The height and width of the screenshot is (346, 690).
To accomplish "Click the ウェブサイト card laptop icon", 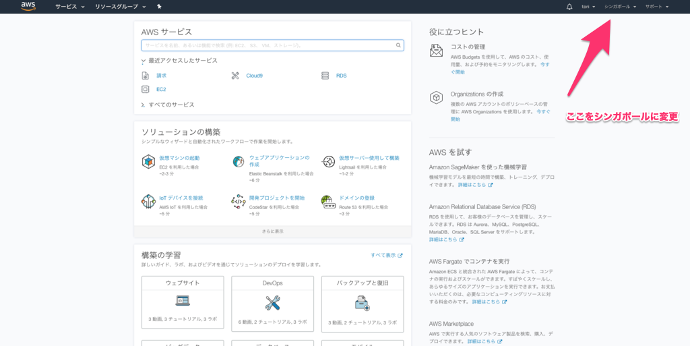I will coord(183,301).
